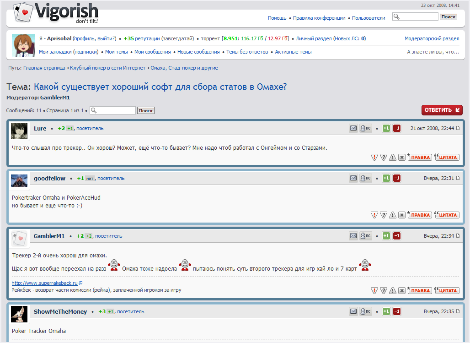Give +1 reputation to goodfellow
The image size is (470, 343).
386,178
